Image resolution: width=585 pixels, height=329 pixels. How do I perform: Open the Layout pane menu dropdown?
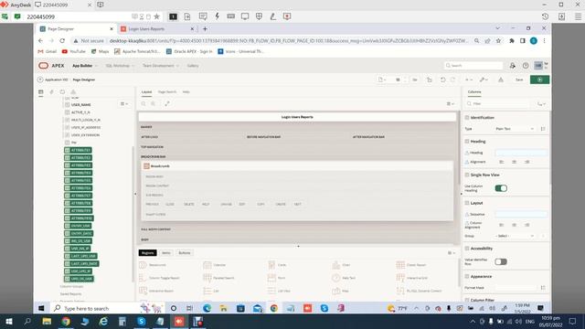tap(451, 103)
